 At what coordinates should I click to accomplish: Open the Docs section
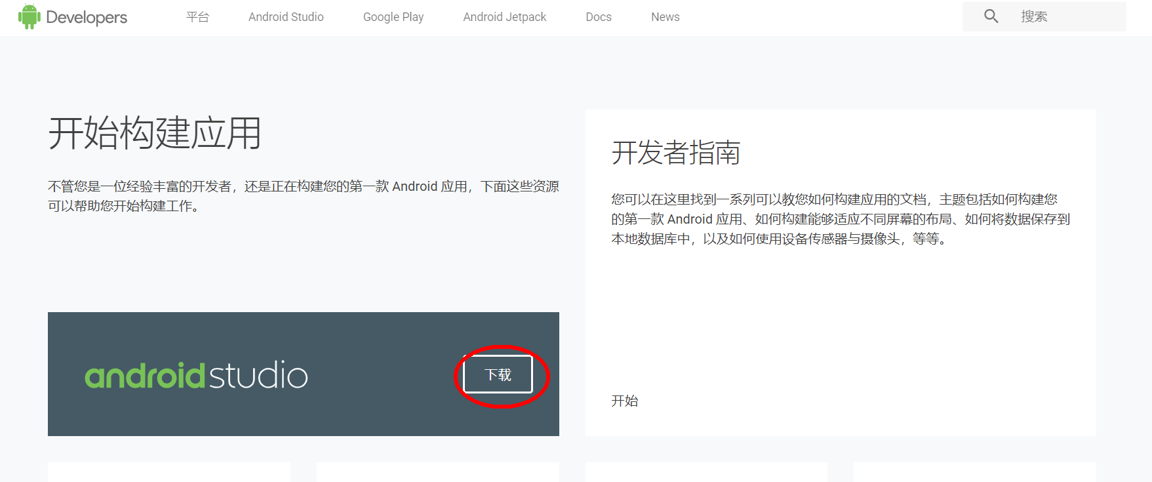[599, 17]
